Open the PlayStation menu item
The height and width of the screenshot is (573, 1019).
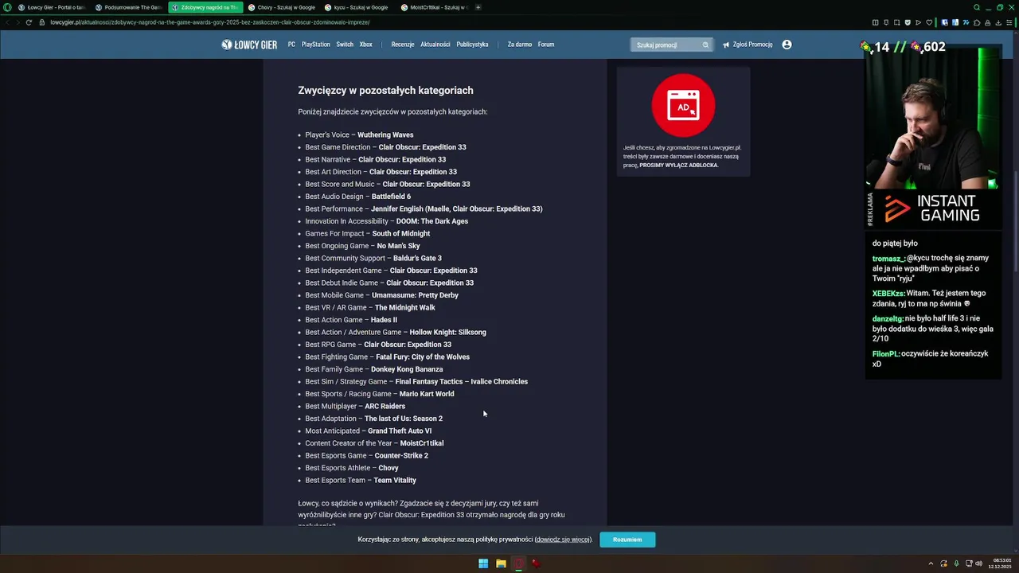[x=315, y=45]
